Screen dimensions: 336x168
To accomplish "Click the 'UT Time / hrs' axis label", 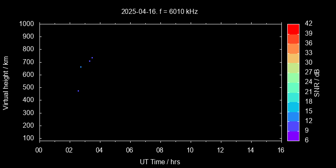I will coord(160,161).
